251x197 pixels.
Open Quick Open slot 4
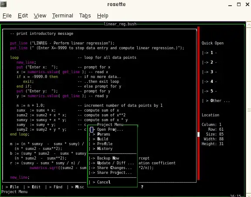tap(209, 82)
